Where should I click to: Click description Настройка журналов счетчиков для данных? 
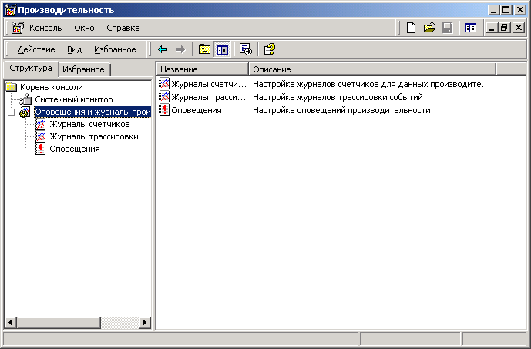371,84
